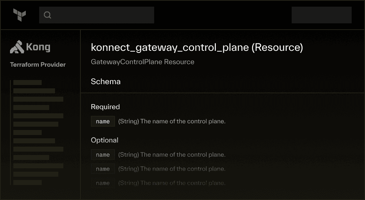This screenshot has height=200, width=365.
Task: Open the first placeholder item in sidebar navigation
Action: (x=27, y=82)
